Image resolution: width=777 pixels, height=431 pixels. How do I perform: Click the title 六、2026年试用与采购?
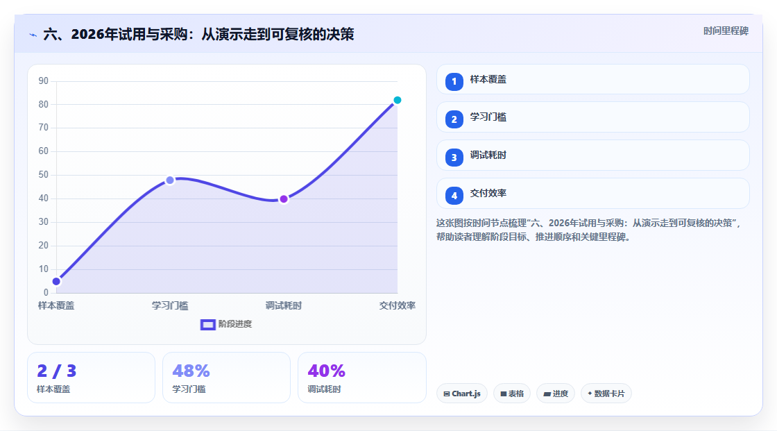198,34
